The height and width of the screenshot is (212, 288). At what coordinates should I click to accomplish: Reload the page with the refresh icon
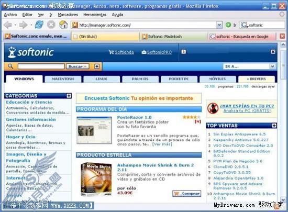tap(39, 25)
